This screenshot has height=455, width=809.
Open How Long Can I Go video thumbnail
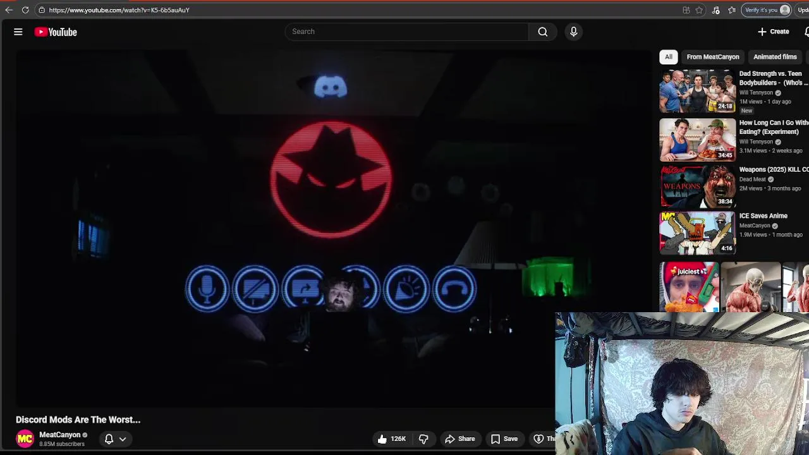click(697, 140)
